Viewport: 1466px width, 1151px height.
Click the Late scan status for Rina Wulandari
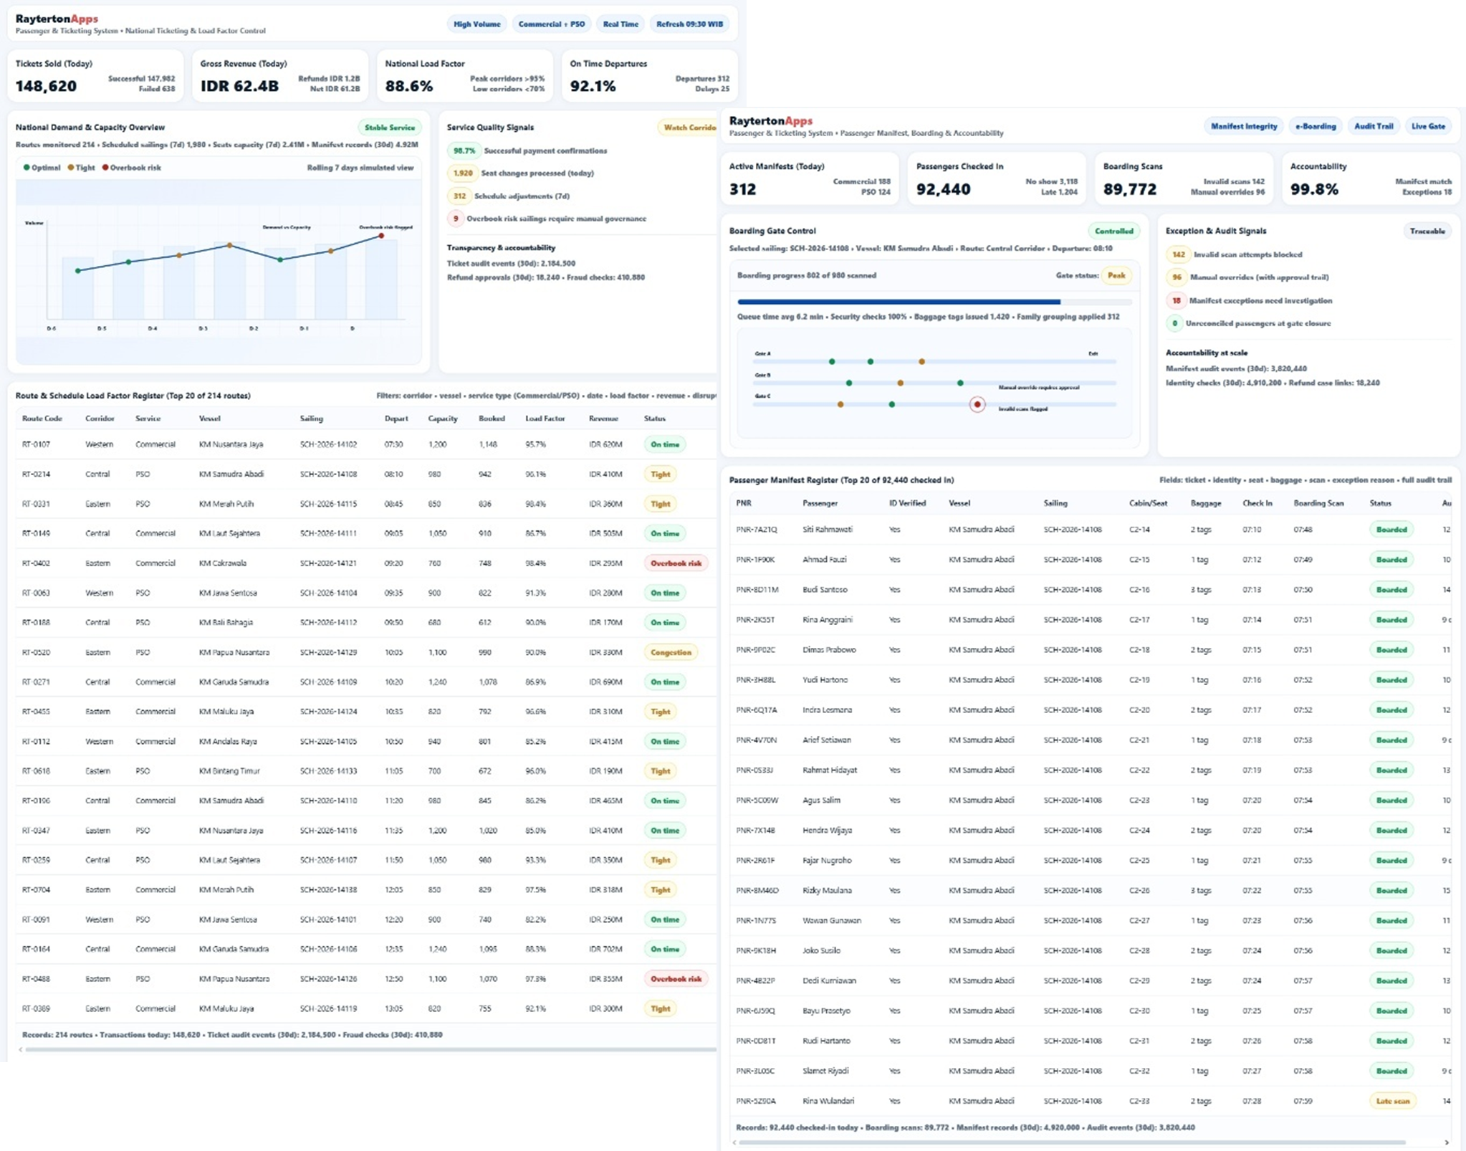(1392, 1101)
